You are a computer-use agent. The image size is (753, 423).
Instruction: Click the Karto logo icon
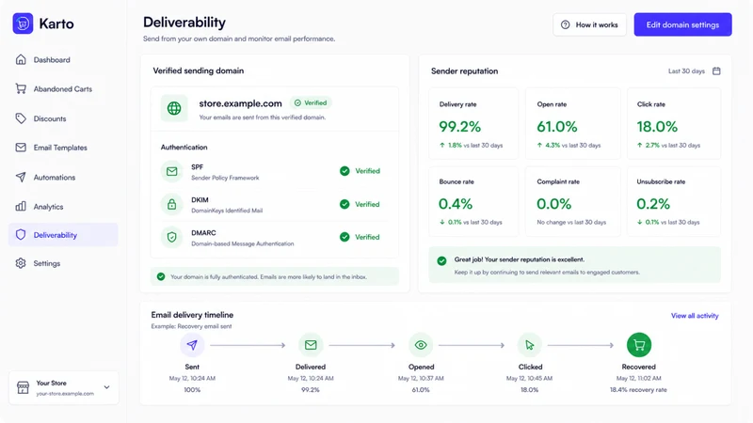23,23
